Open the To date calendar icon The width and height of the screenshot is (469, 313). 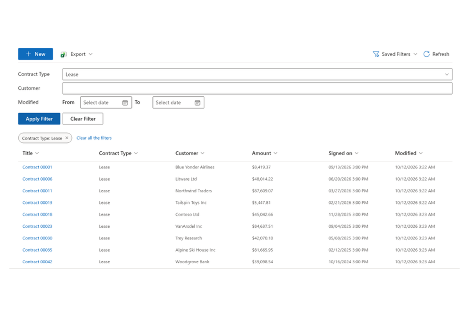(x=197, y=103)
